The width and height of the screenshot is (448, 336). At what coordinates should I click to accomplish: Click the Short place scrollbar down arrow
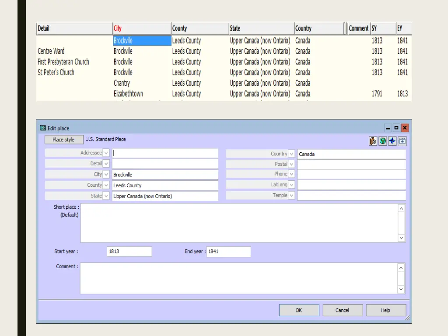point(402,238)
